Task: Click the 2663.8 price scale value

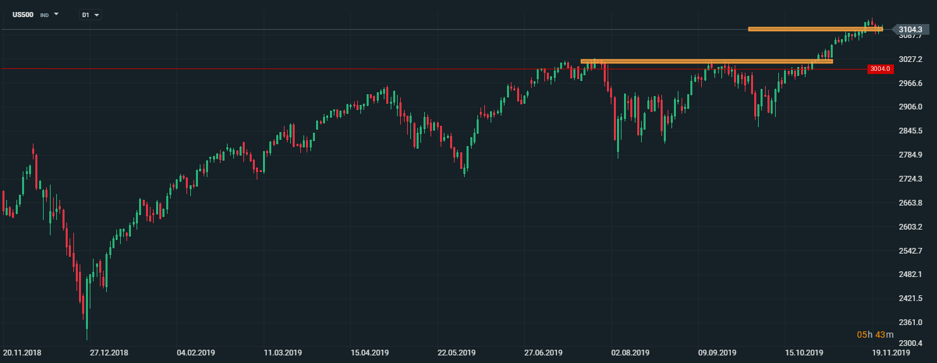Action: 910,203
